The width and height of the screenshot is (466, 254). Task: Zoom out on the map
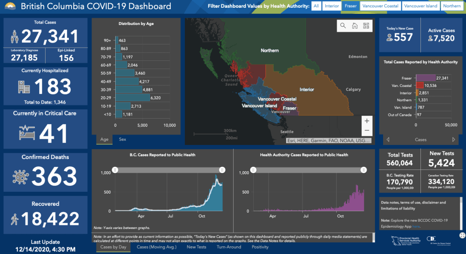[x=367, y=131]
